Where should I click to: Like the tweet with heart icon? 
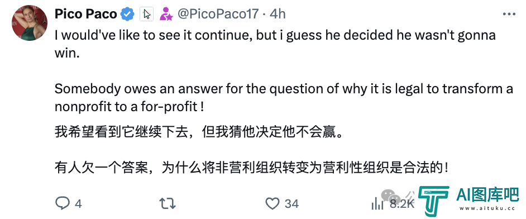click(x=272, y=203)
